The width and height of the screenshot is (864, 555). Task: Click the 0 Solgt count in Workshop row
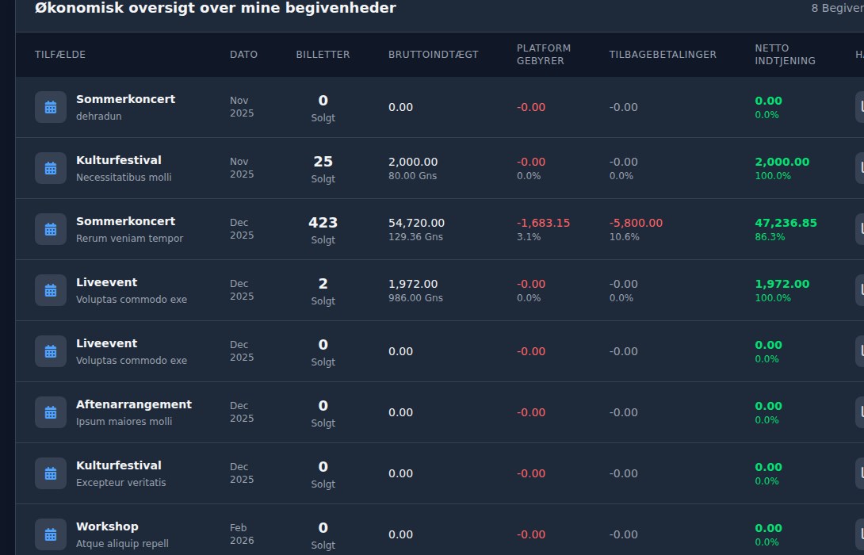coord(323,536)
